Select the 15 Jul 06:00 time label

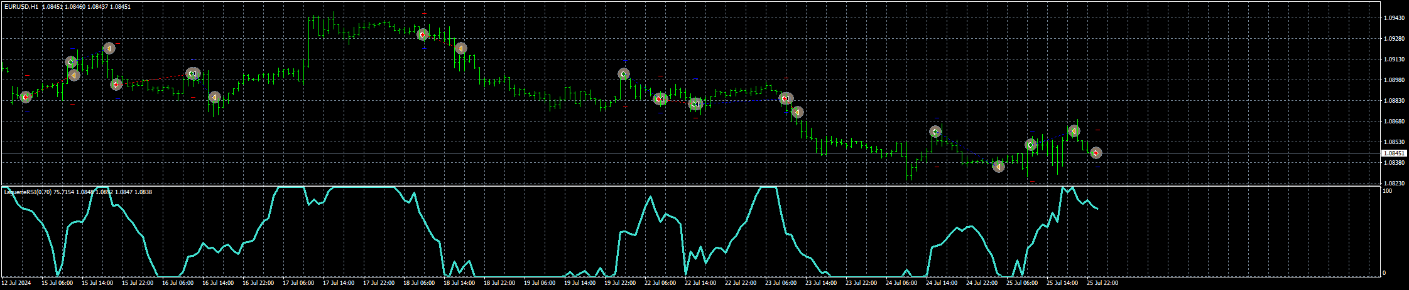click(x=57, y=283)
